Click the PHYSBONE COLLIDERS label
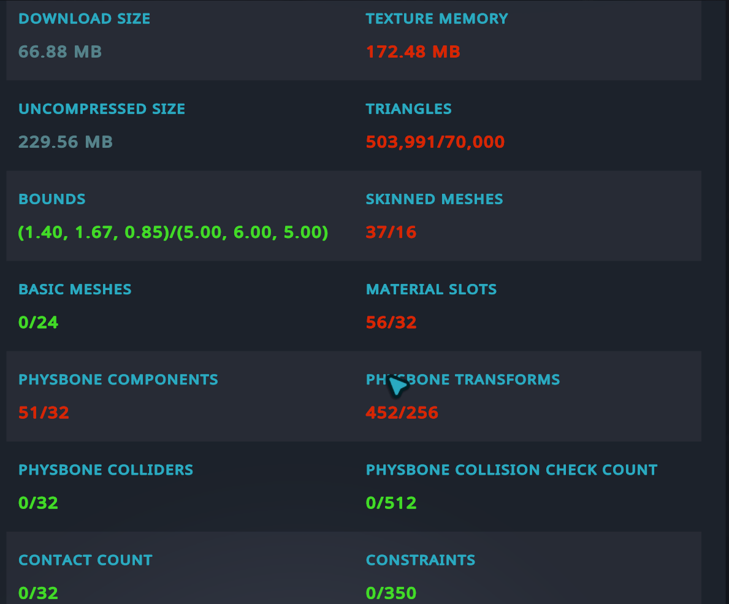The height and width of the screenshot is (604, 729). [x=105, y=470]
